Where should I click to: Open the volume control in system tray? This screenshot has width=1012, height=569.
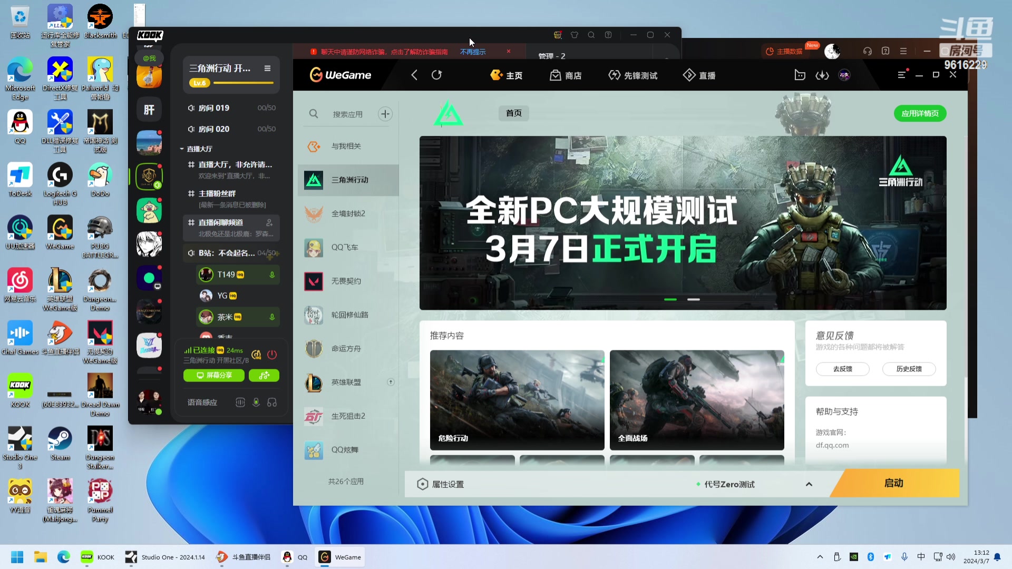(951, 557)
